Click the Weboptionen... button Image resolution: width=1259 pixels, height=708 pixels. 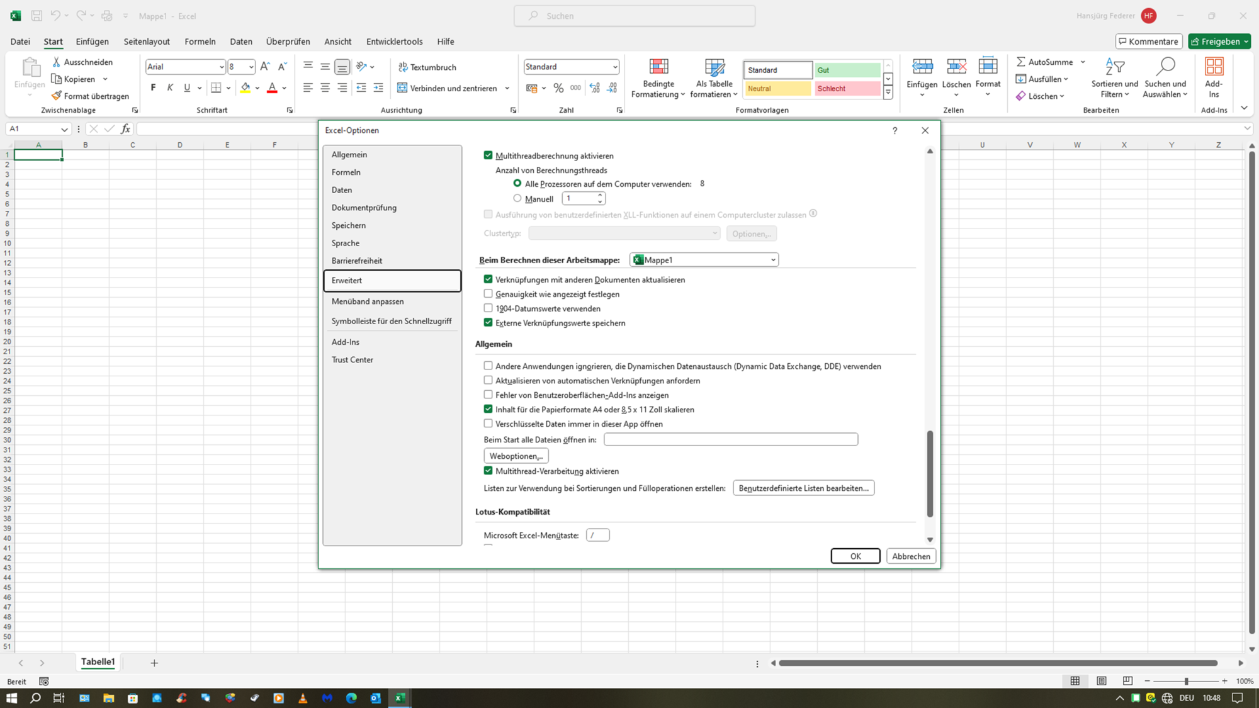pyautogui.click(x=516, y=456)
